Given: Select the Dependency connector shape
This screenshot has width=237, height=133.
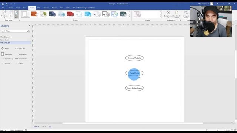Looking at the screenshot, I should 7,59.
